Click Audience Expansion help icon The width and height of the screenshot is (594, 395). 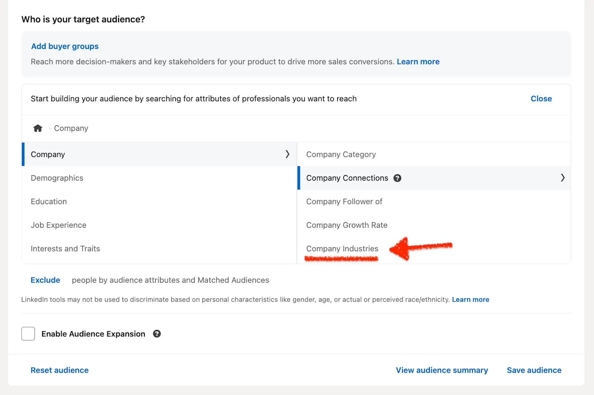click(157, 334)
